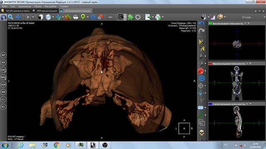266x149 pixels.
Task: Select the orange-green ruler measurement tool
Action: [x=68, y=17]
